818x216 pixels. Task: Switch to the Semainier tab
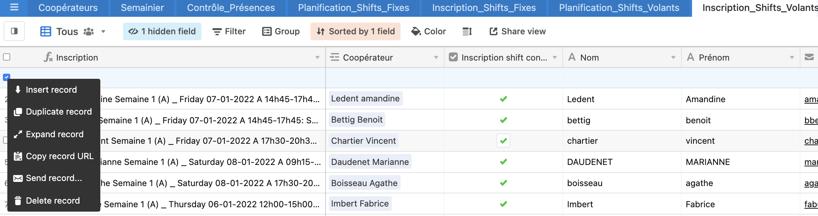pyautogui.click(x=142, y=8)
